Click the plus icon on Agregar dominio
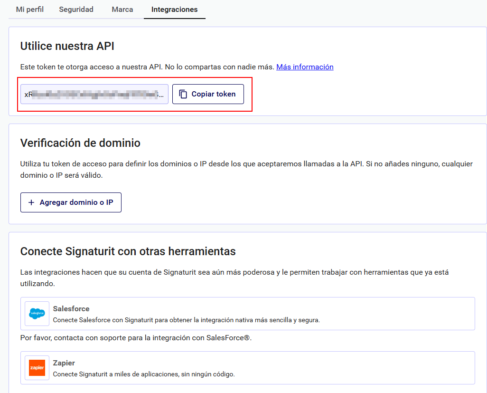 (x=31, y=202)
